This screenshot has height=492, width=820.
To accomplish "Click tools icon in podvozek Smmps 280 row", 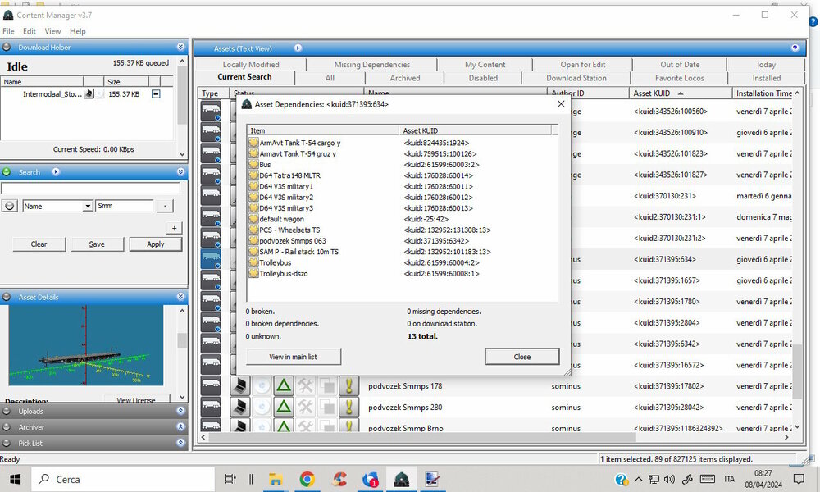I will point(305,407).
